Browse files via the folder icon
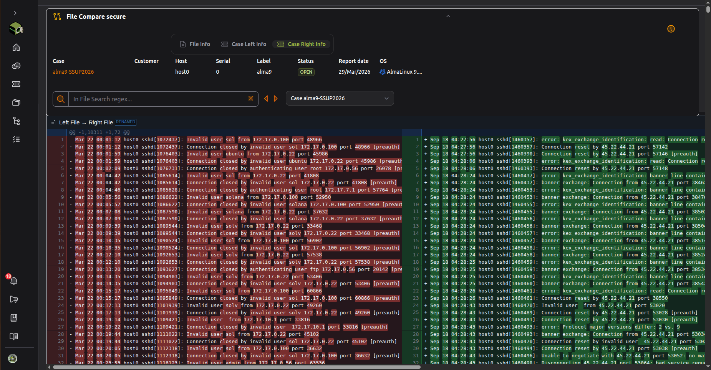The height and width of the screenshot is (370, 711). point(16,102)
